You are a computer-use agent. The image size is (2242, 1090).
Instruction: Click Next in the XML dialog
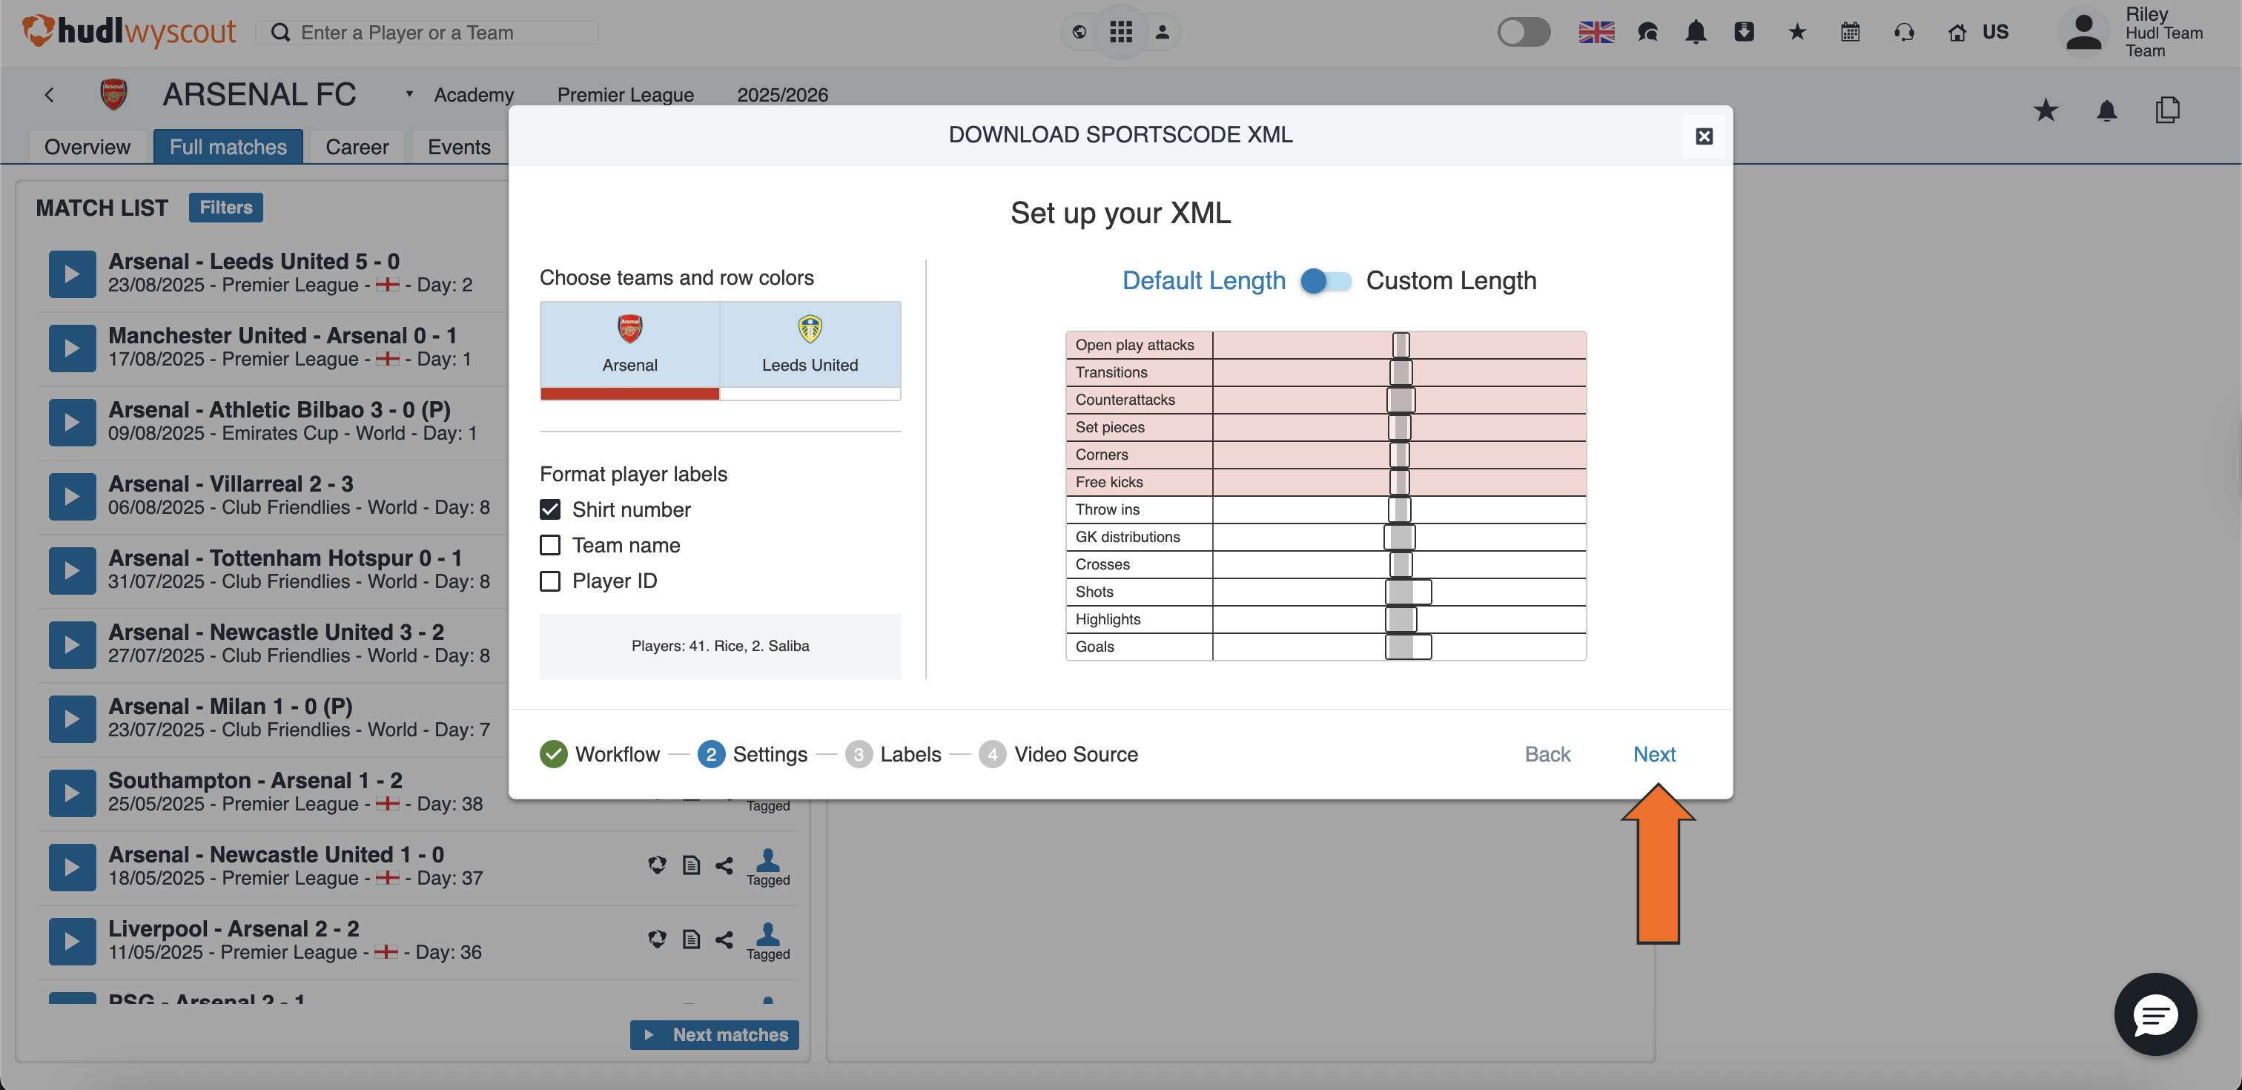pyautogui.click(x=1653, y=754)
